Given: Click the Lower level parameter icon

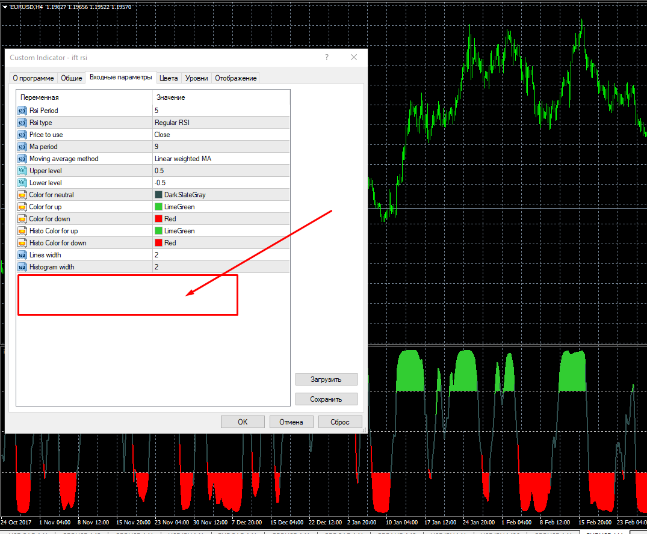Looking at the screenshot, I should click(22, 183).
